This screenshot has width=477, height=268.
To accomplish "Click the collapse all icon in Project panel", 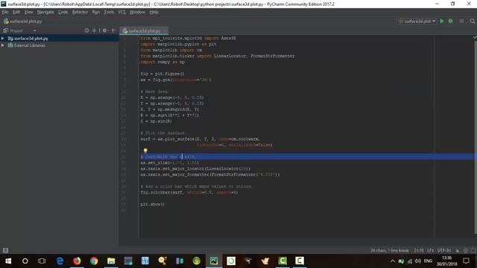I will pyautogui.click(x=94, y=31).
